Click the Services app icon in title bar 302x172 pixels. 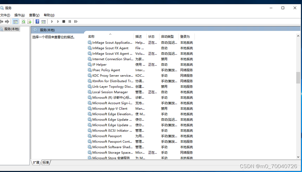coord(2,8)
